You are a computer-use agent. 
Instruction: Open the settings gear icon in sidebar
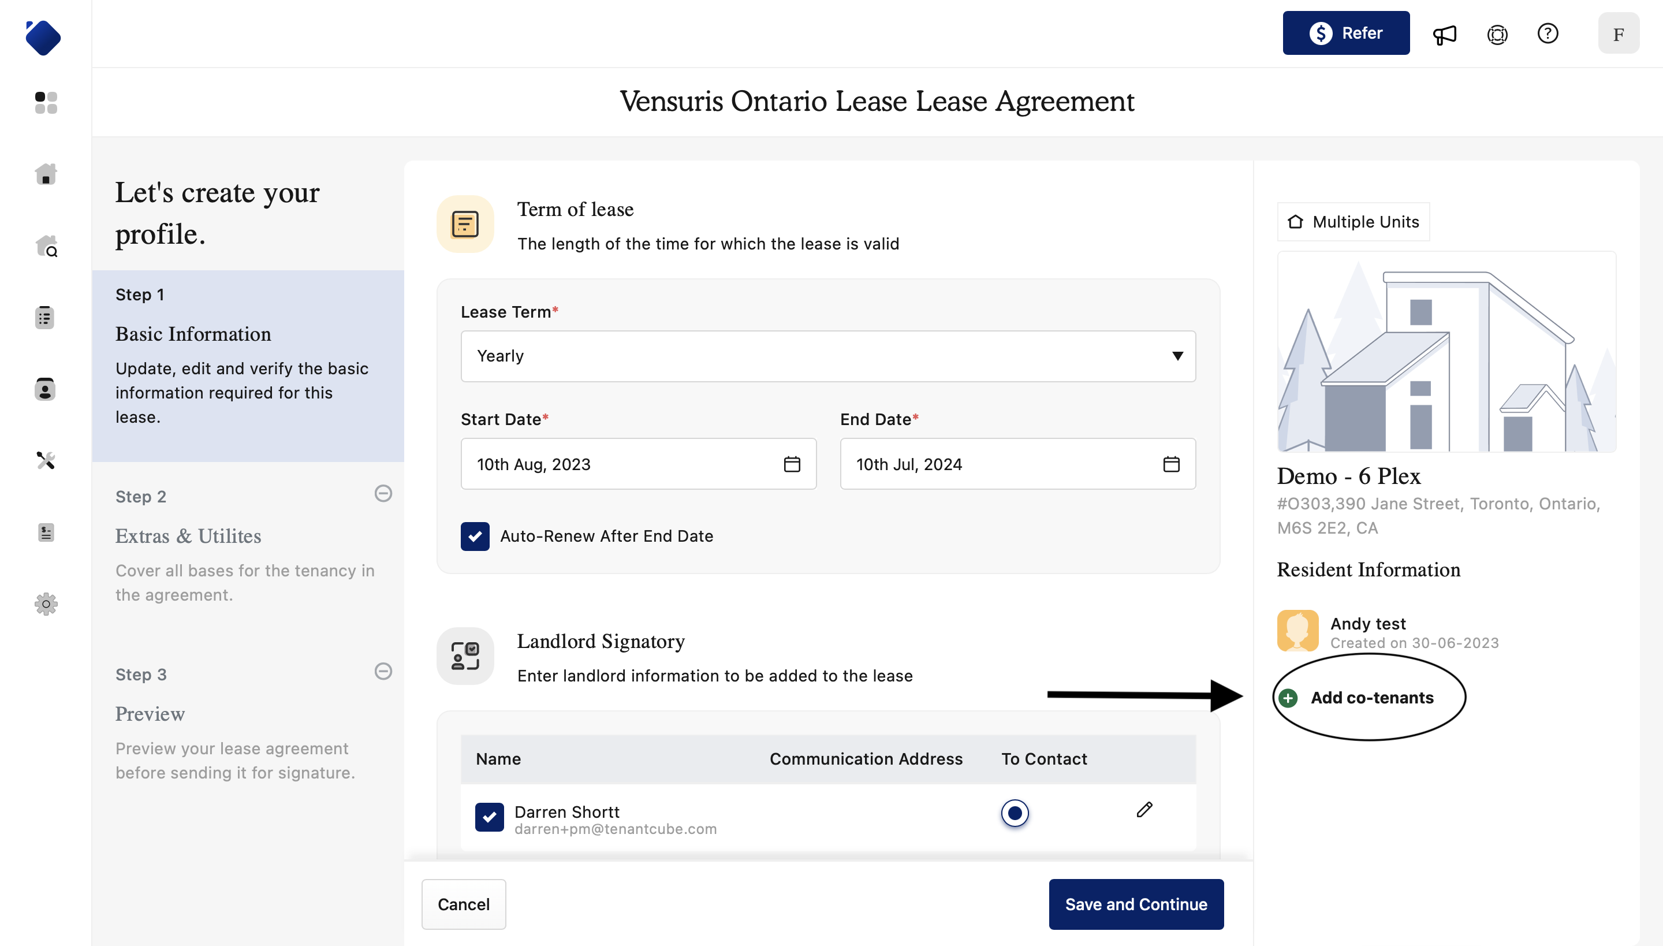[x=46, y=604]
